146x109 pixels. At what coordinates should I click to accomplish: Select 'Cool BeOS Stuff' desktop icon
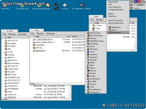(x=22, y=6)
